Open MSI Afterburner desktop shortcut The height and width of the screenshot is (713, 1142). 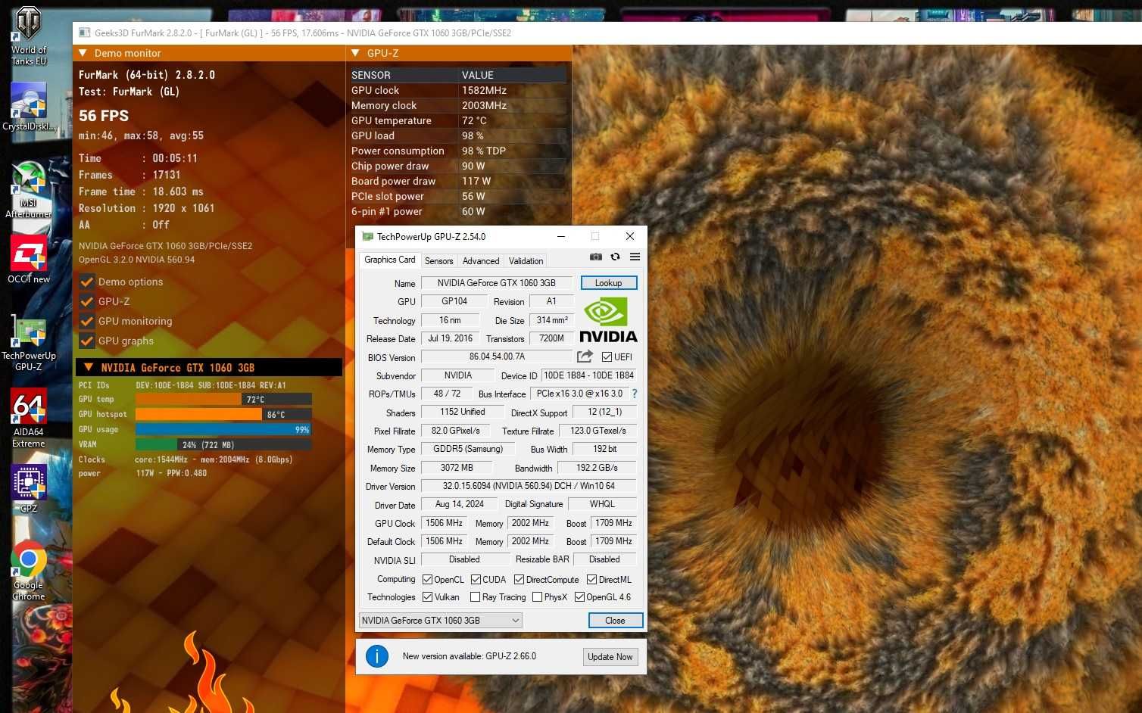click(x=29, y=189)
